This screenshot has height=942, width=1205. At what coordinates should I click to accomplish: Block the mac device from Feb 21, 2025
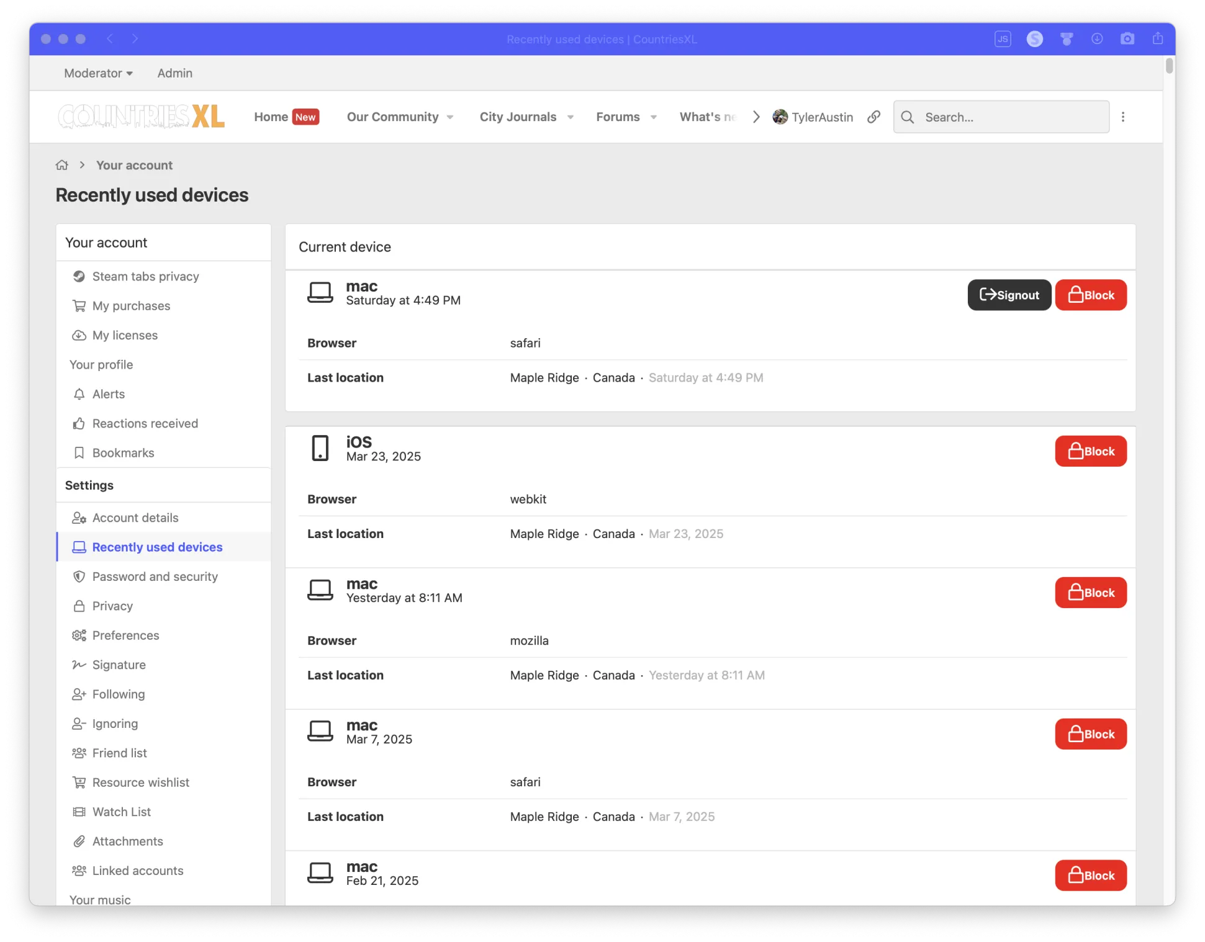1090,876
